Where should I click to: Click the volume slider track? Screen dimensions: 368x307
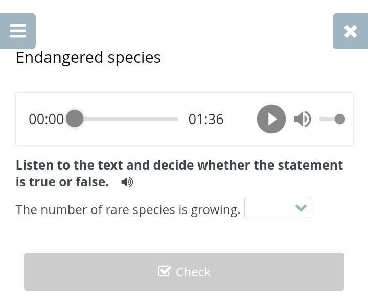(327, 119)
